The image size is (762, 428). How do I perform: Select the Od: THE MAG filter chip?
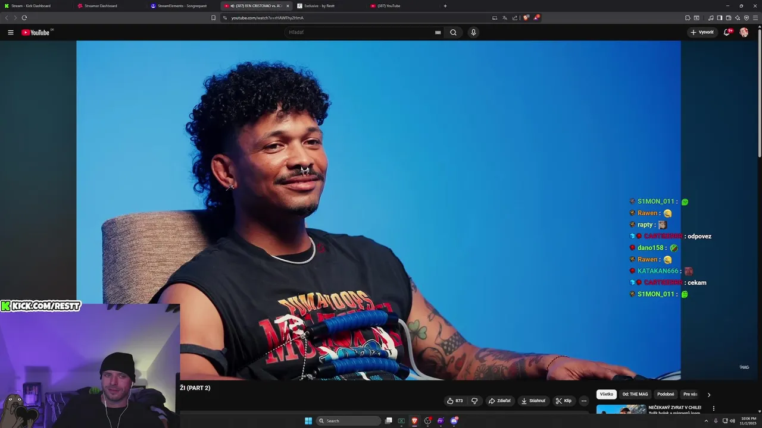635,394
